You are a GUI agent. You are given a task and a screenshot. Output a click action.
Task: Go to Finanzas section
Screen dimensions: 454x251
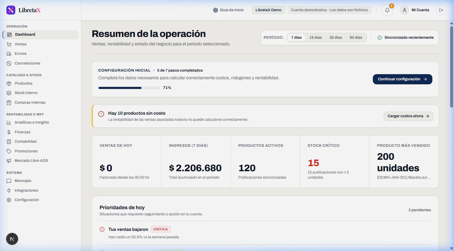pos(41,132)
